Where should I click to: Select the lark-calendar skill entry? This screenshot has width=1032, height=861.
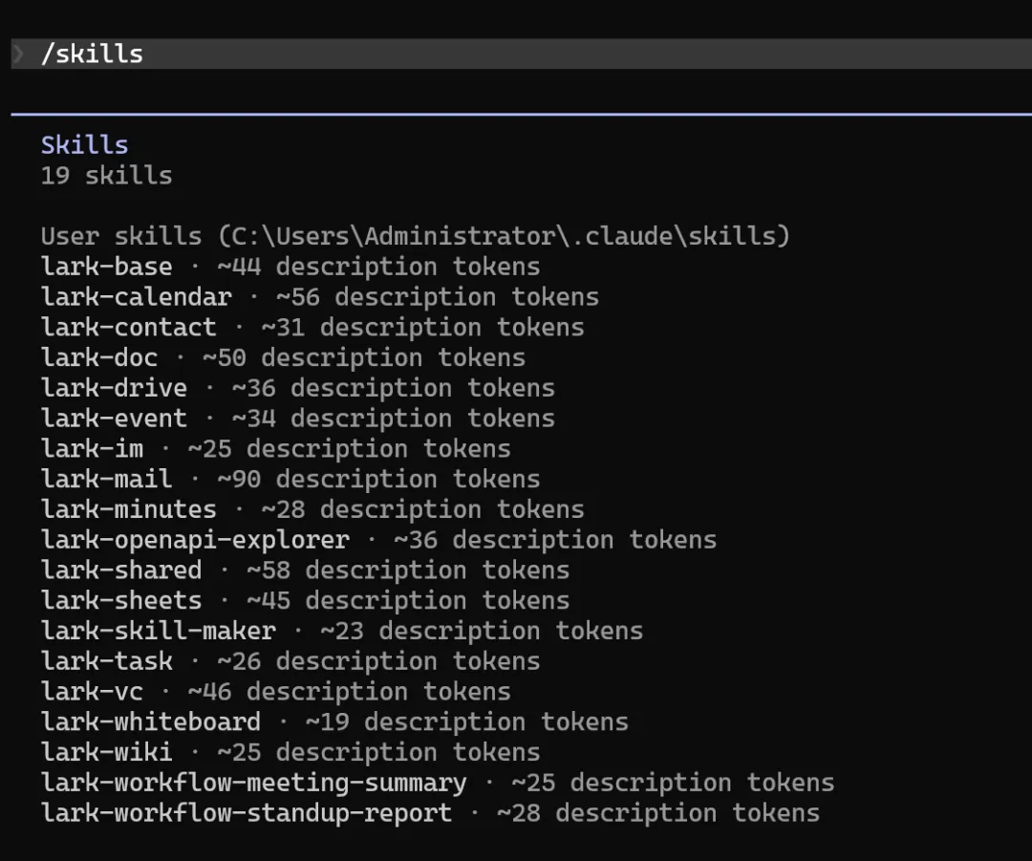[x=137, y=297]
